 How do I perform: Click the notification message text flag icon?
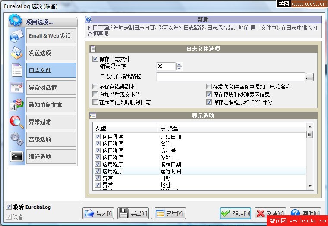pos(16,105)
